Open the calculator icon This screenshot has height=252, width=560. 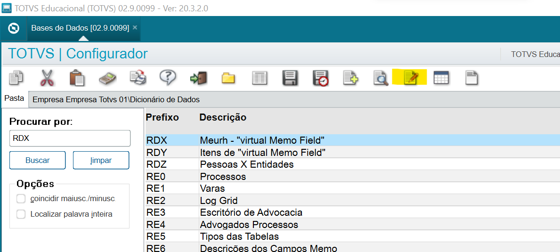coord(107,78)
